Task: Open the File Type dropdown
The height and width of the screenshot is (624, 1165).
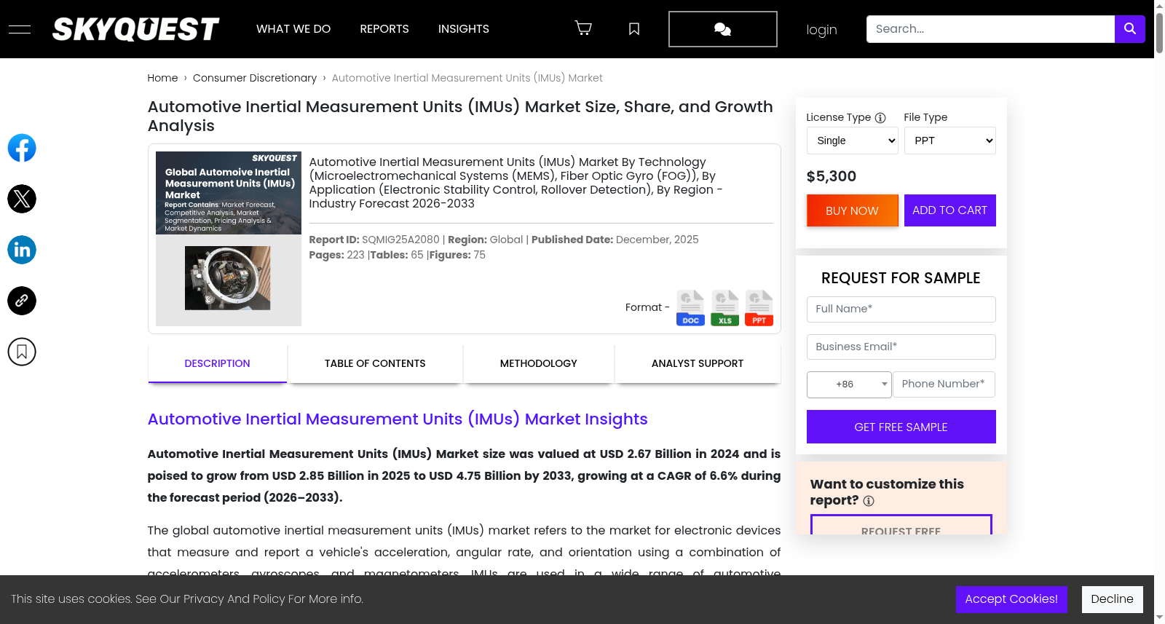Action: (950, 141)
